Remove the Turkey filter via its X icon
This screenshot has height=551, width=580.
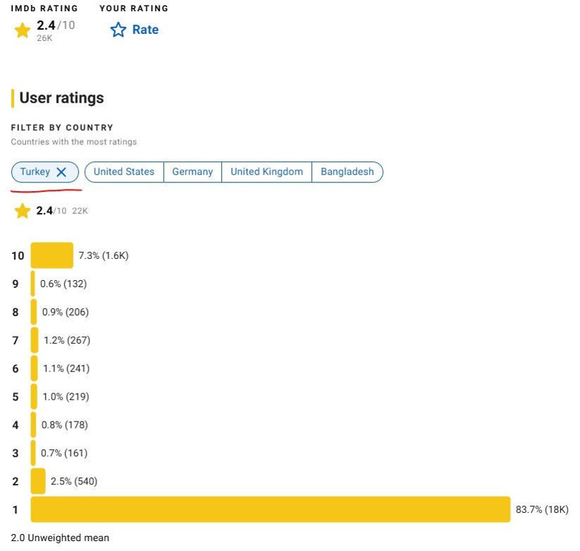(62, 172)
